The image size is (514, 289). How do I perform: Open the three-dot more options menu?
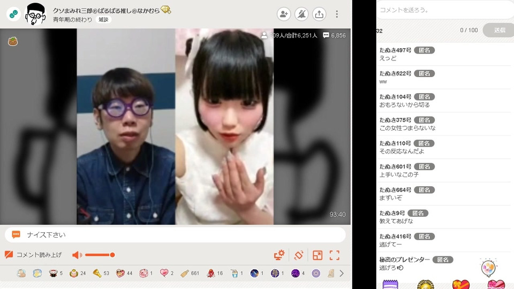point(337,14)
